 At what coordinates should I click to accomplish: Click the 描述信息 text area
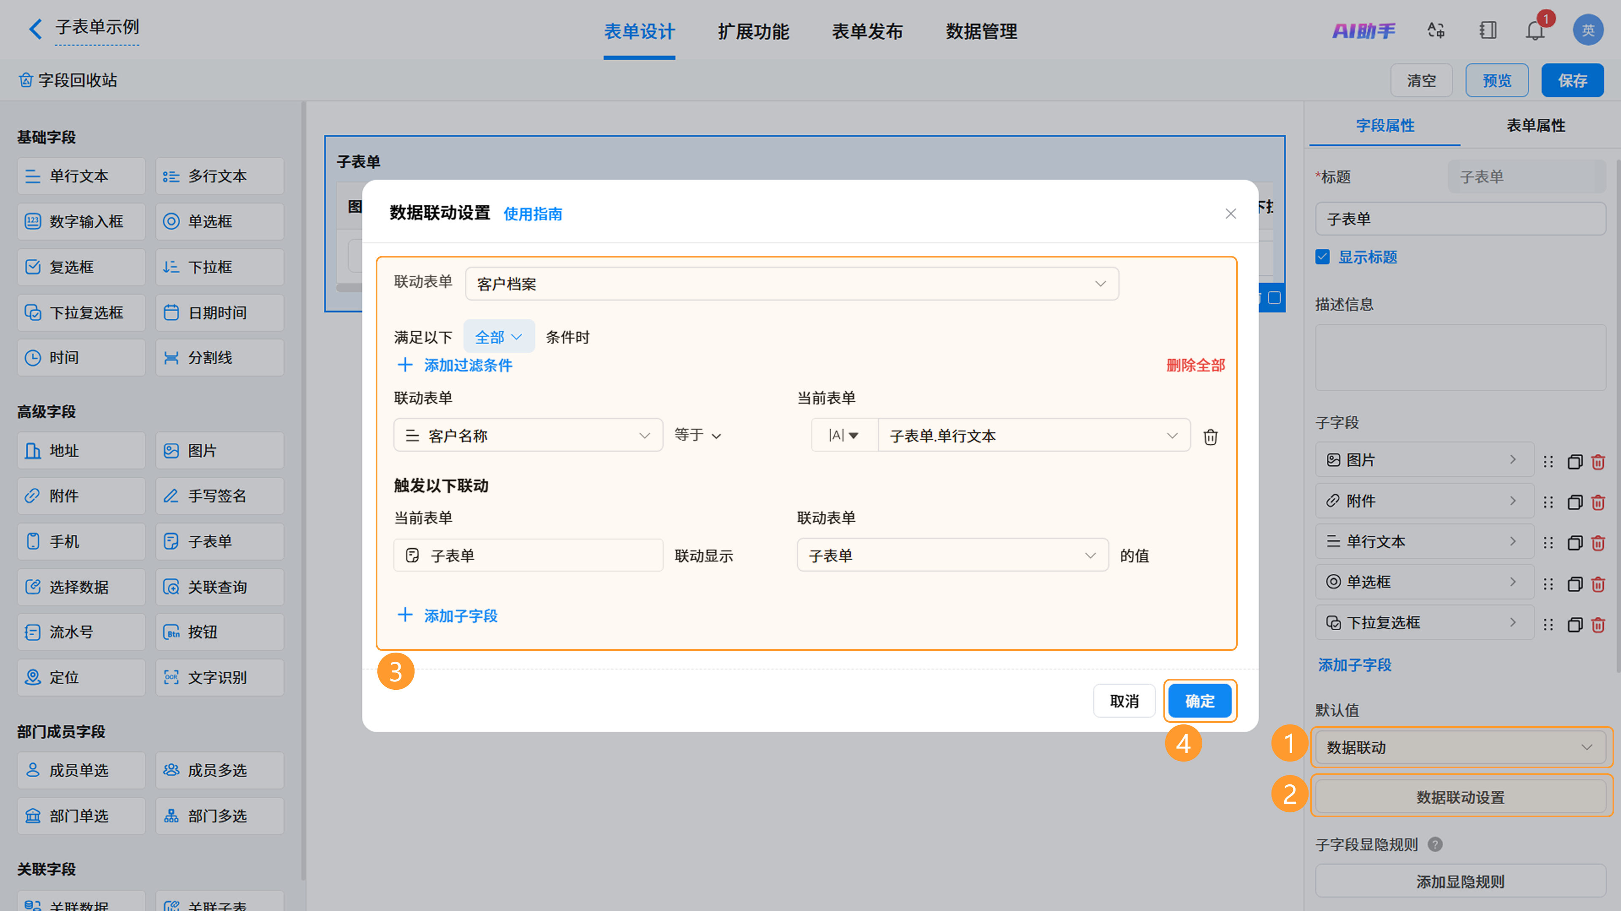1460,358
